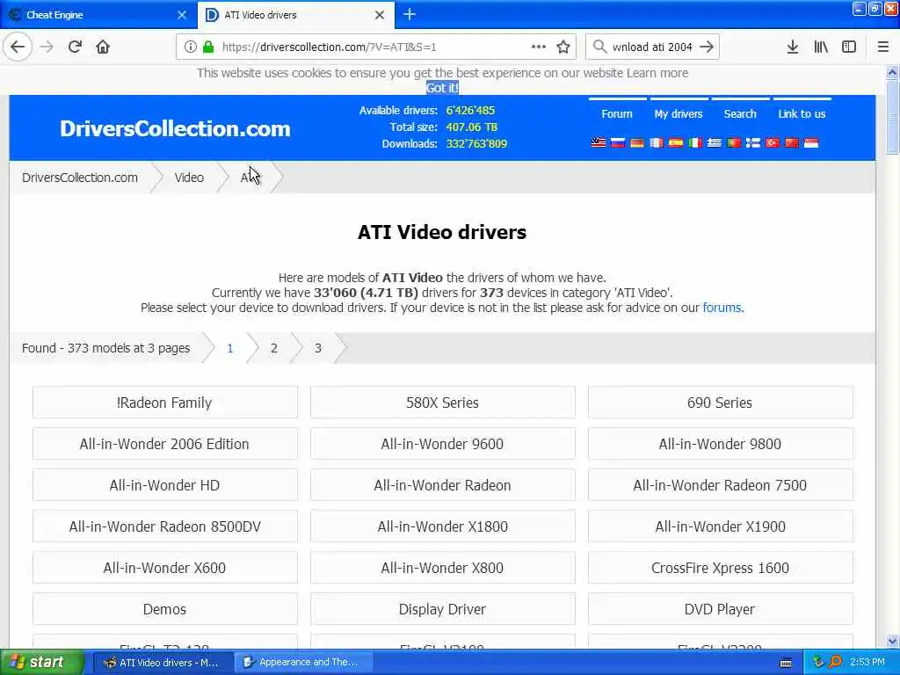
Task: Select the French flag language
Action: click(656, 142)
